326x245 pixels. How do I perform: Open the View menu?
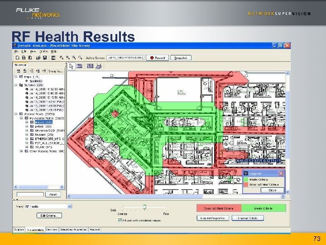coord(33,51)
